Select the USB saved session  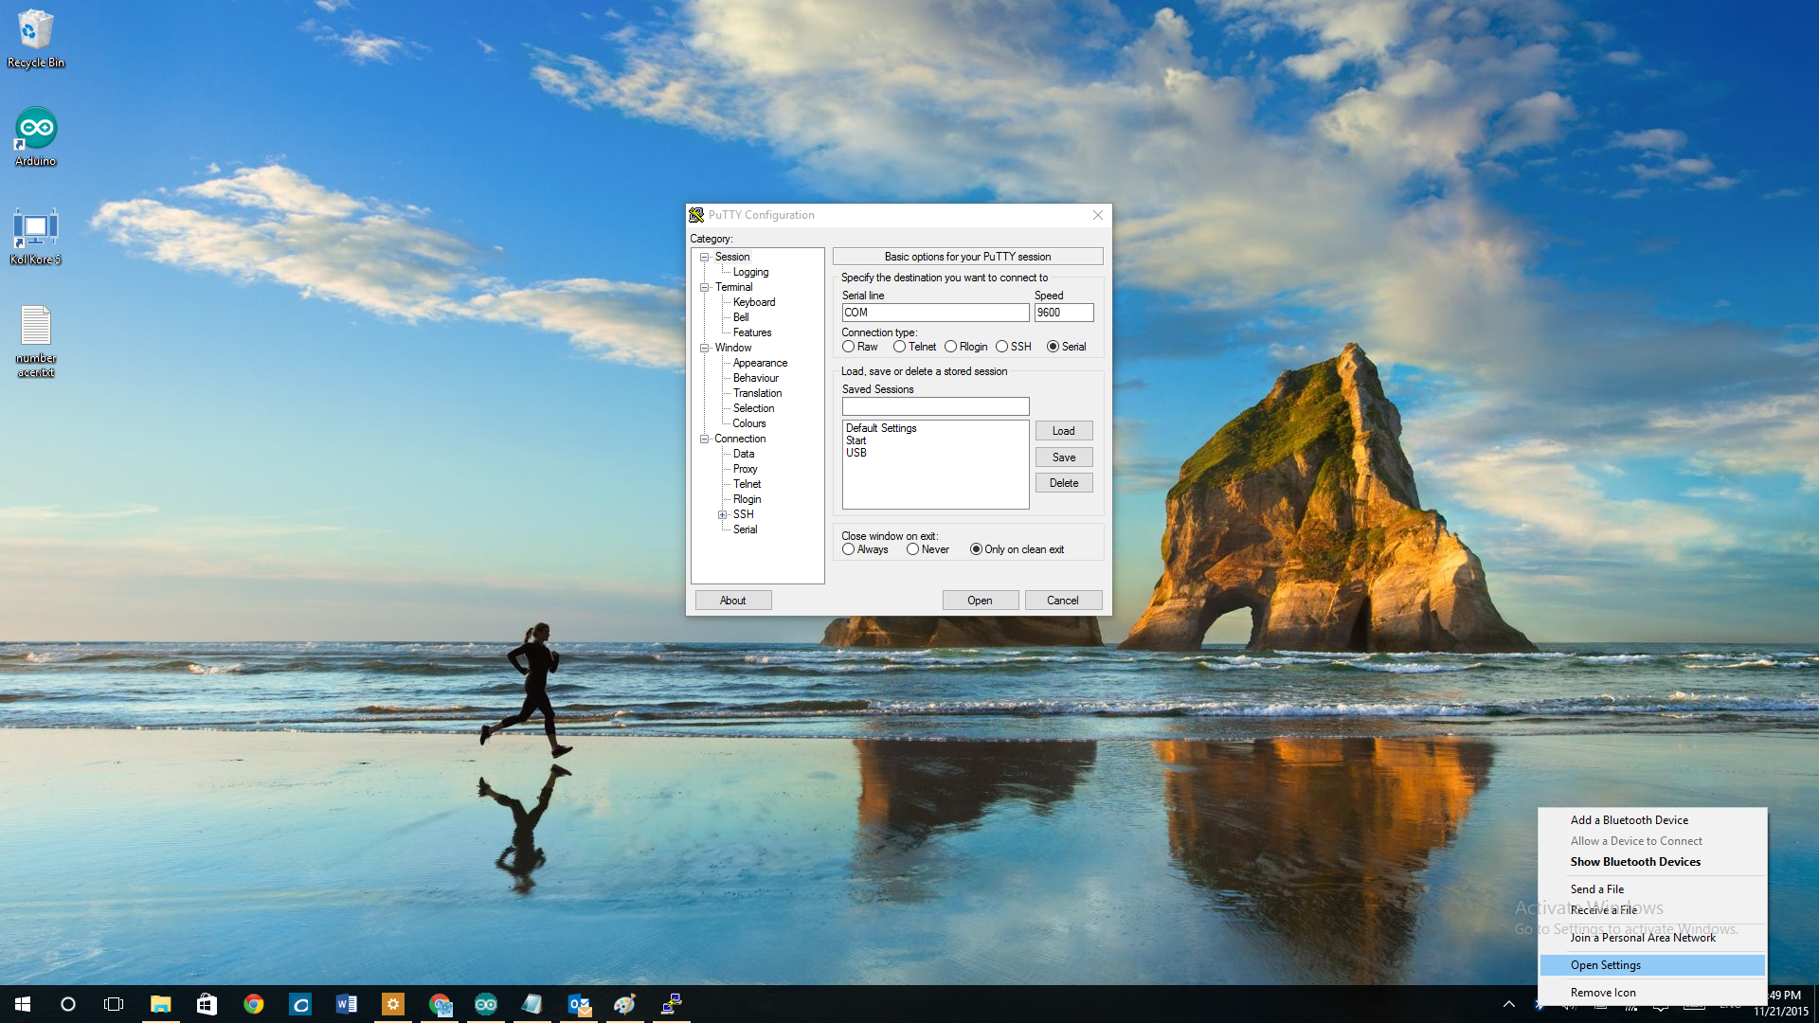856,453
